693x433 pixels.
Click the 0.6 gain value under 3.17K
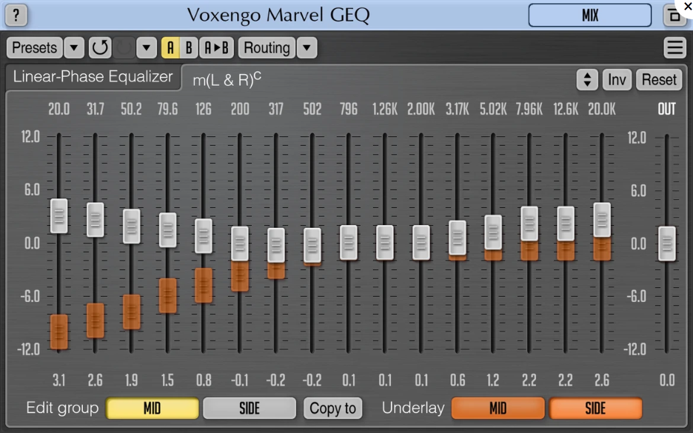[457, 380]
